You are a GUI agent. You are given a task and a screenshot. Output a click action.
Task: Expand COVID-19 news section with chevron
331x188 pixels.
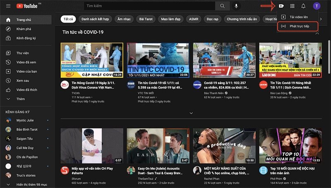tap(191, 113)
